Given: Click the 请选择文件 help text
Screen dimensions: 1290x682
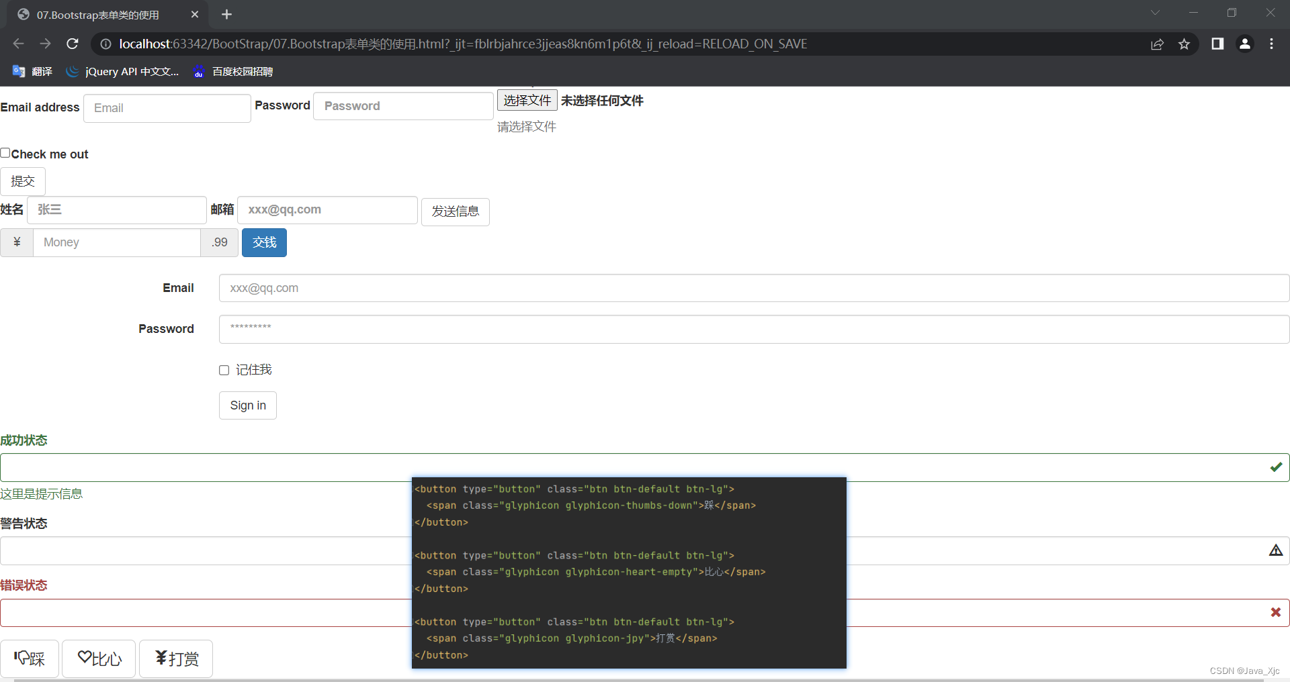Looking at the screenshot, I should pyautogui.click(x=527, y=127).
